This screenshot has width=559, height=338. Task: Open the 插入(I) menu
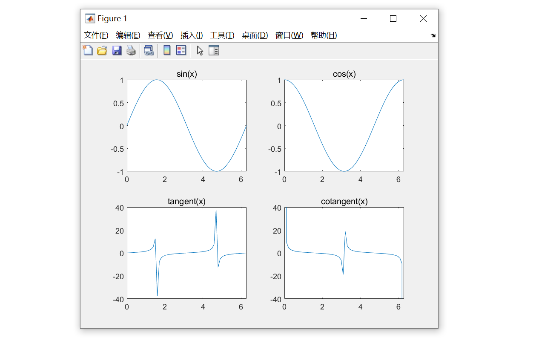(192, 35)
